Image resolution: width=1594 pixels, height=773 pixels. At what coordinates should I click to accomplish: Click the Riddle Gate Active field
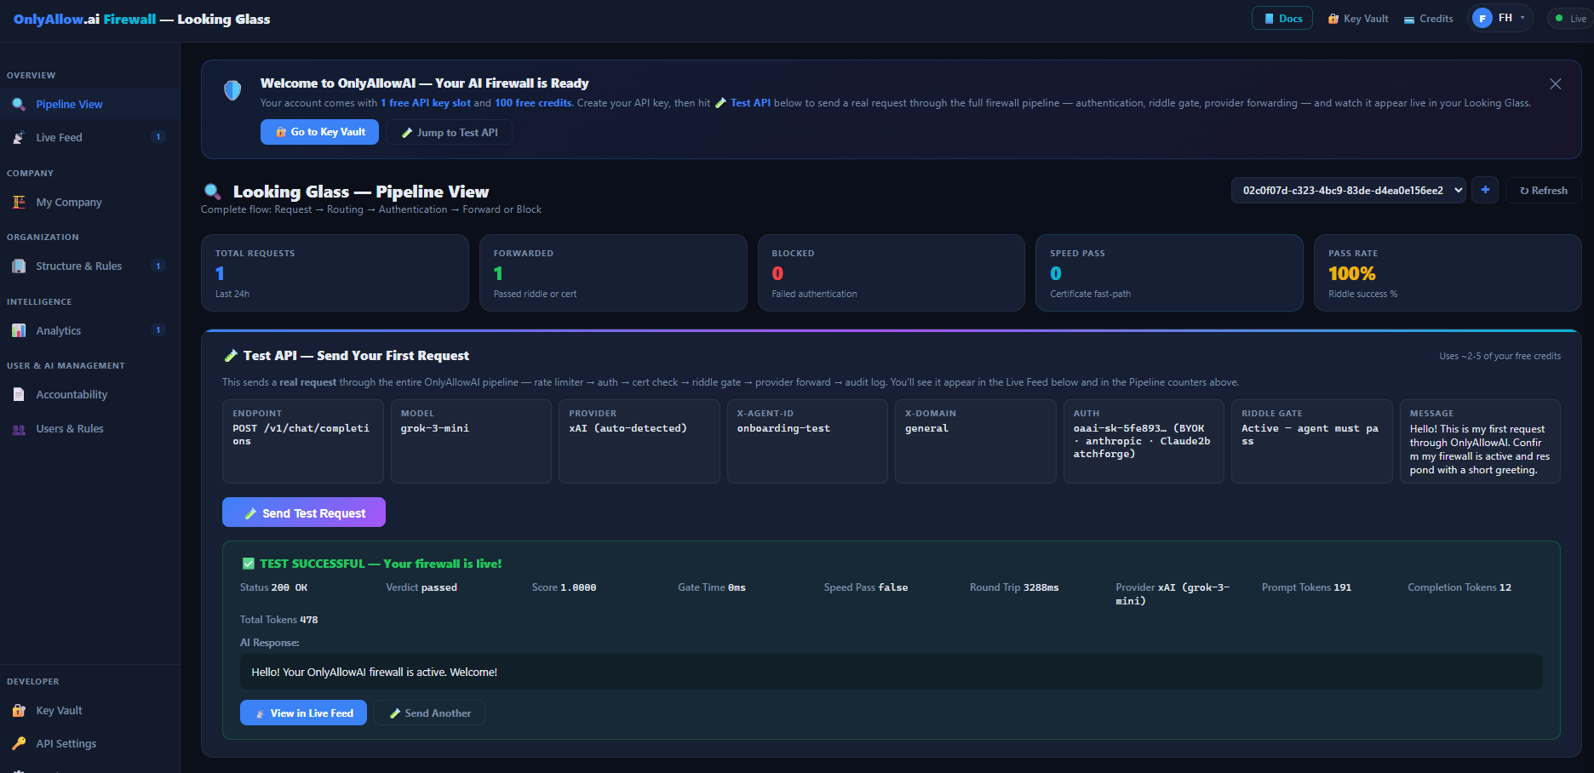(1312, 441)
